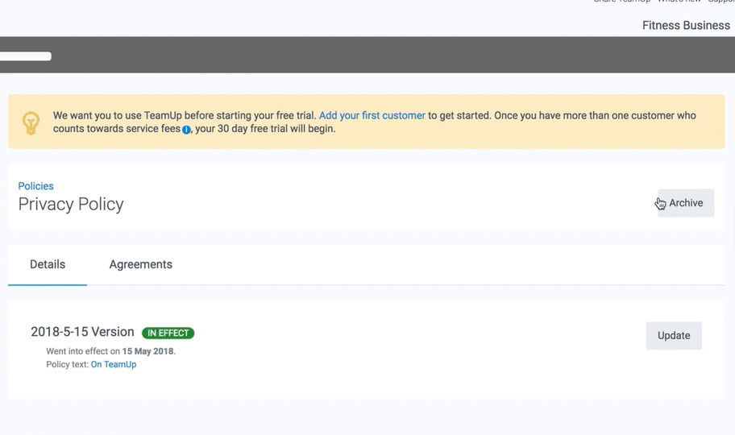Select the 2018-5-15 Version title
735x435 pixels.
click(82, 332)
